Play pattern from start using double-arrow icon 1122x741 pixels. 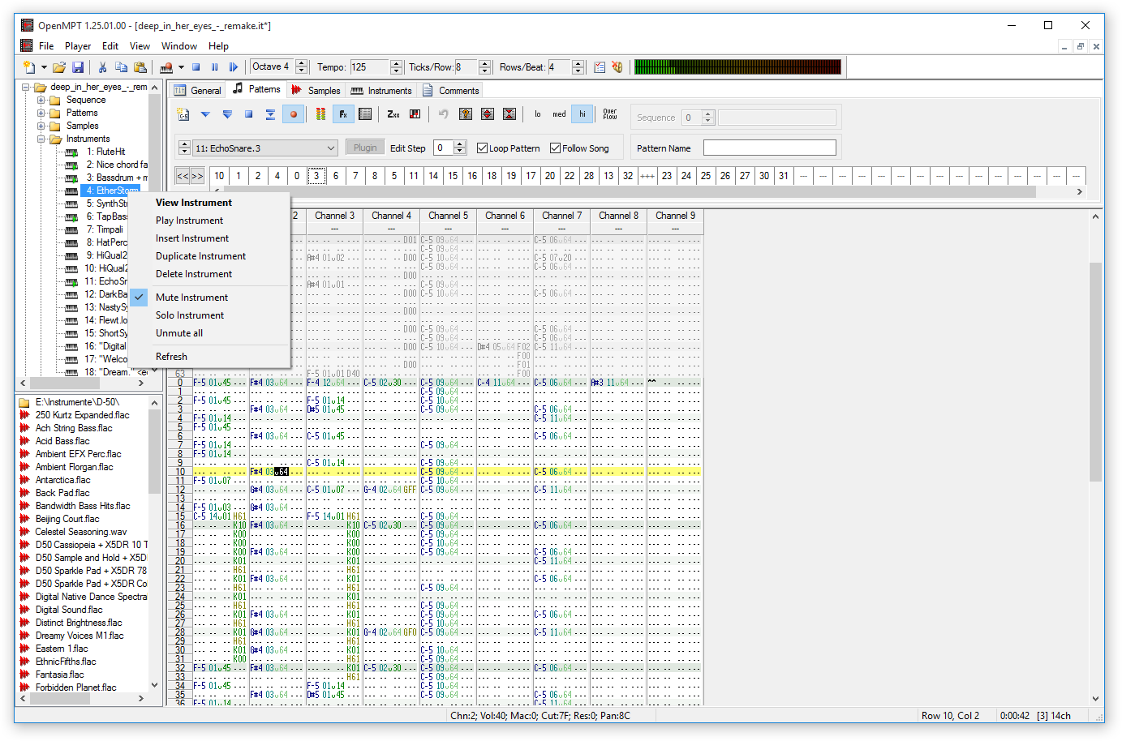pyautogui.click(x=227, y=114)
